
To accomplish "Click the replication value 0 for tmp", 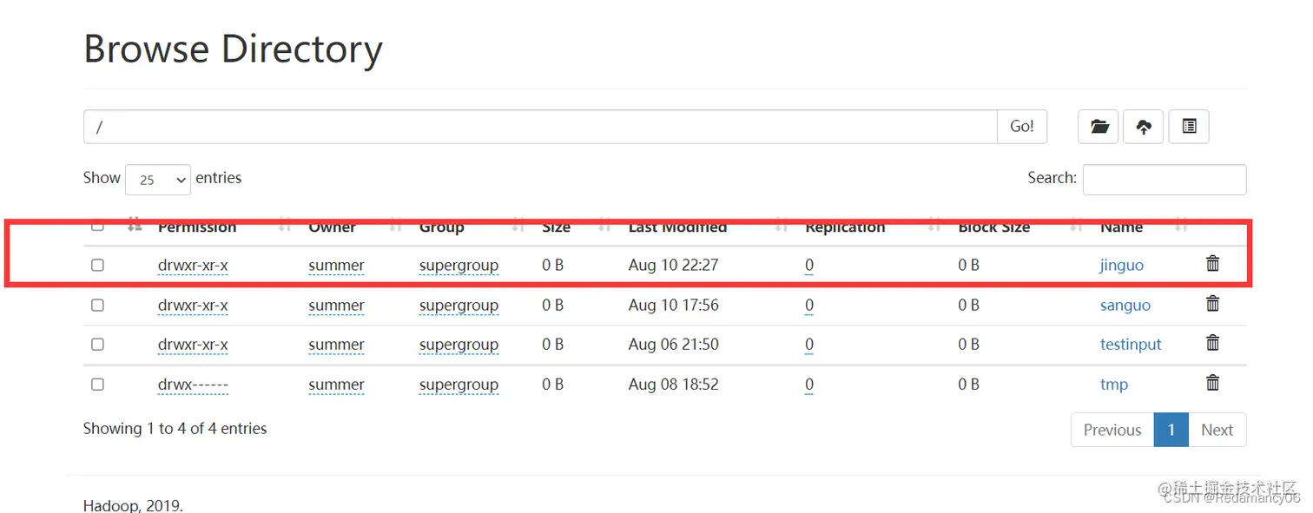I will point(809,384).
